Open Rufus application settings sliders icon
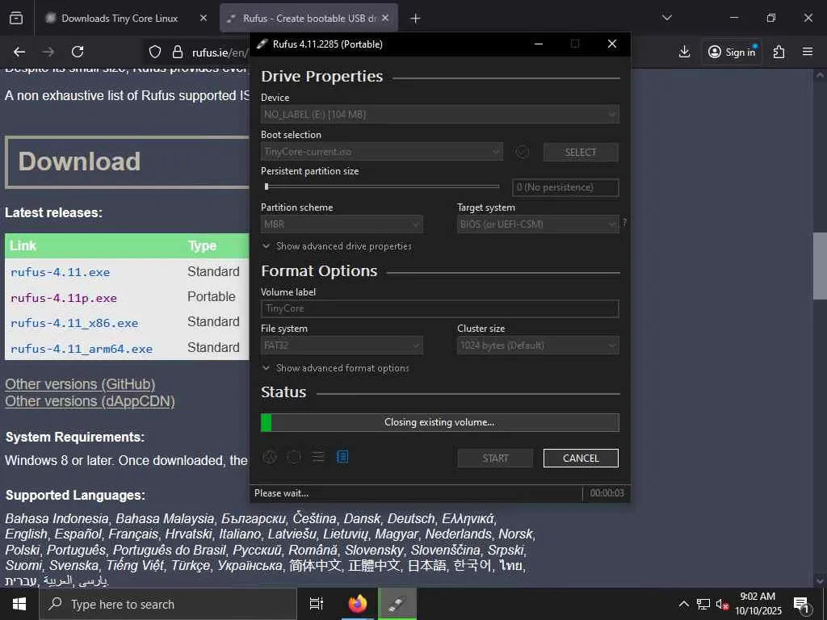827x620 pixels. point(318,457)
